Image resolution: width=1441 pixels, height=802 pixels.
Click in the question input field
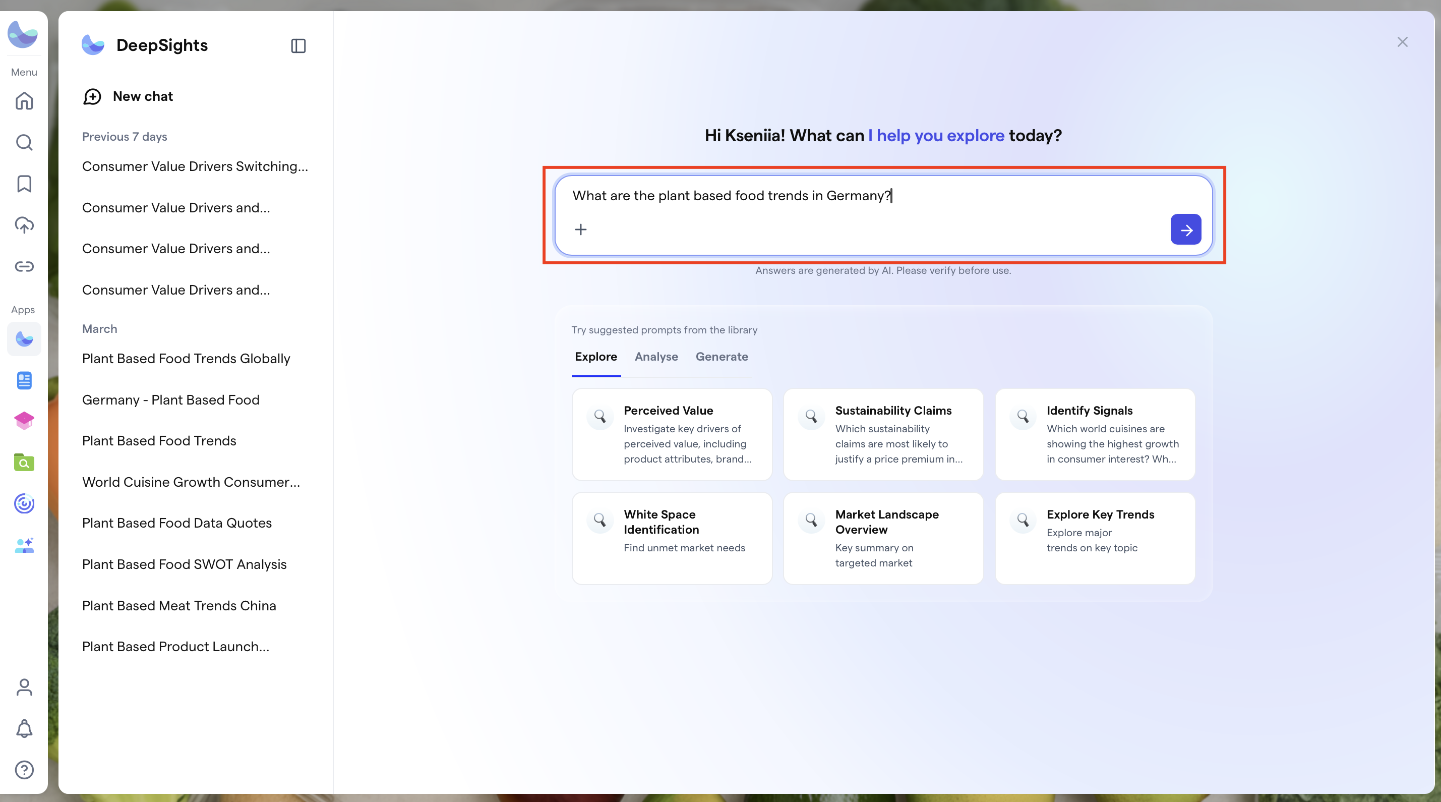(883, 215)
